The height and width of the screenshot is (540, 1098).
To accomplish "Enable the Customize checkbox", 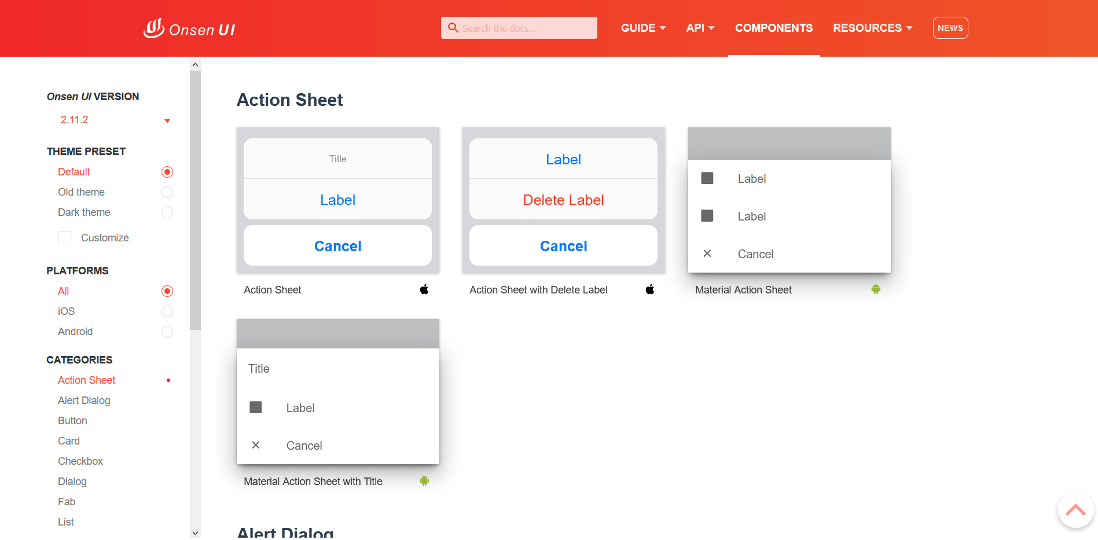I will [64, 237].
